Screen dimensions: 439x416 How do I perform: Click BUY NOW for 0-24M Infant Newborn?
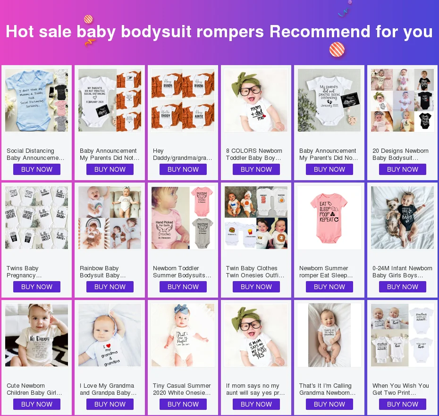(402, 287)
